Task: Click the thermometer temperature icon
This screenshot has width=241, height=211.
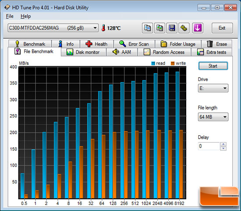Action: point(103,28)
